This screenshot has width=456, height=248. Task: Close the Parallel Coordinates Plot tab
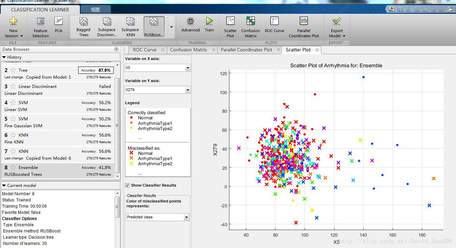(x=279, y=50)
